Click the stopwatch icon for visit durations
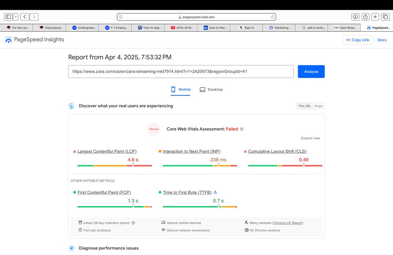This screenshot has height=255, width=393. [x=80, y=230]
